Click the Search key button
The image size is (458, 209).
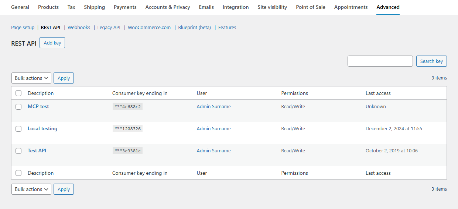tap(431, 61)
